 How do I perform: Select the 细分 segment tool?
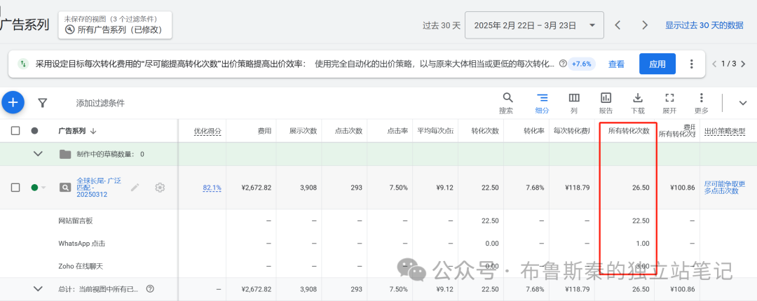542,103
